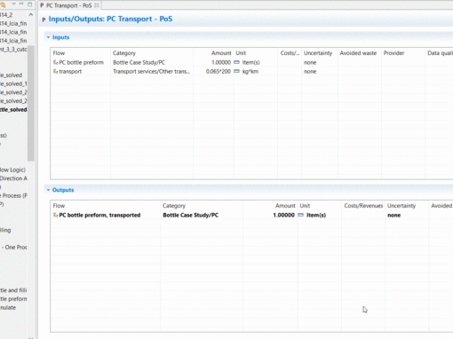
Task: Click the Transport services/Other trans... category cell
Action: [x=151, y=71]
